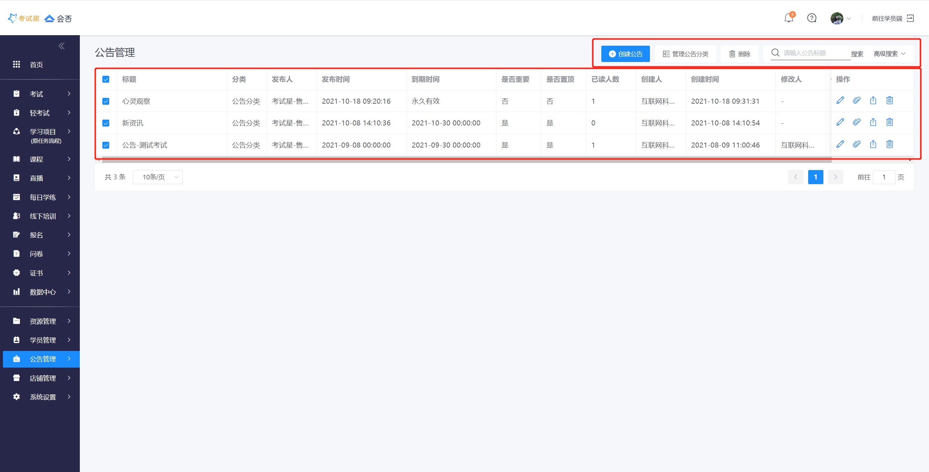Toggle the select-all header checkbox
Screen dimensions: 929x472
pos(106,79)
